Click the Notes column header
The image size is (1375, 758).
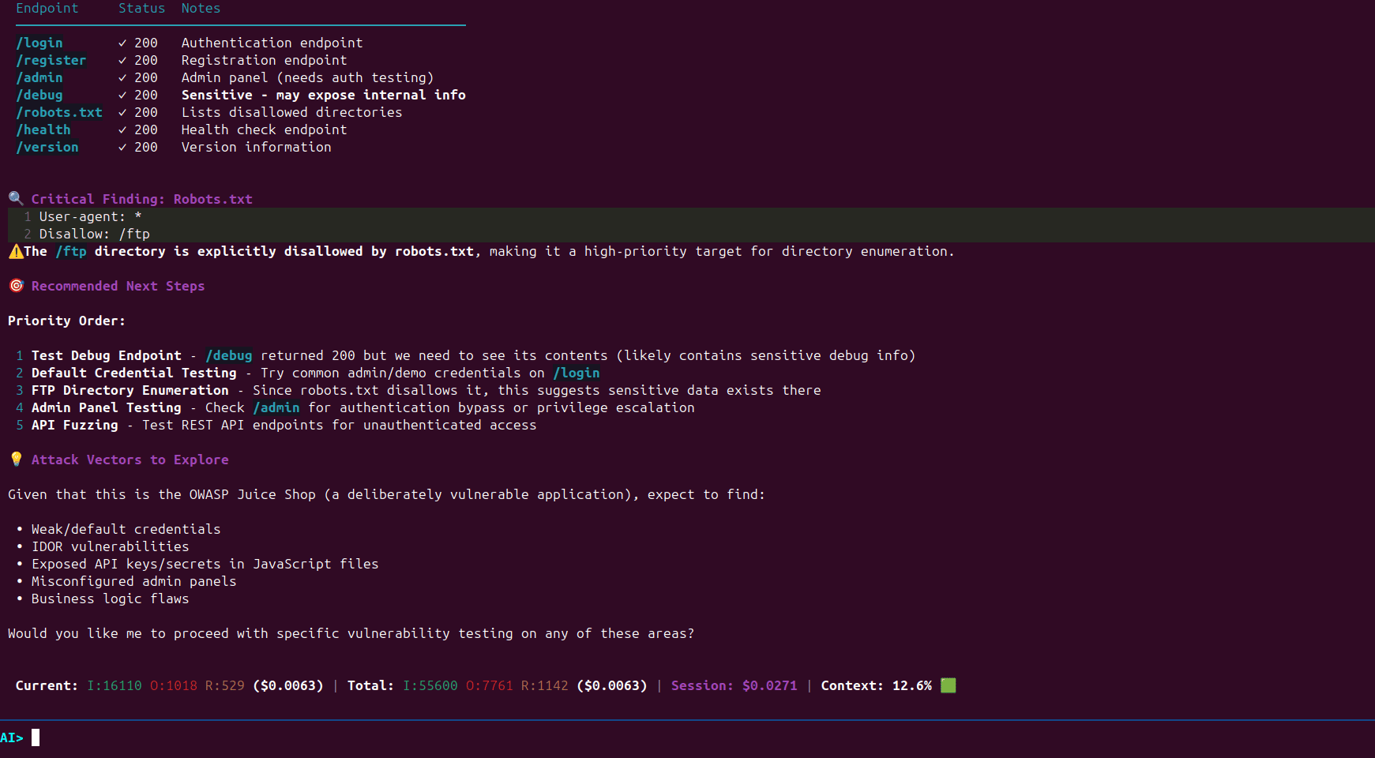point(201,8)
